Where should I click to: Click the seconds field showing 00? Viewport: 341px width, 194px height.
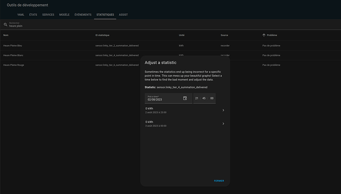click(212, 98)
